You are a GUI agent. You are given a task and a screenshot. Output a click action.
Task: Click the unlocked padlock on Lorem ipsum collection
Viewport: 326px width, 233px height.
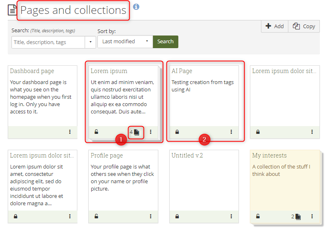97,132
